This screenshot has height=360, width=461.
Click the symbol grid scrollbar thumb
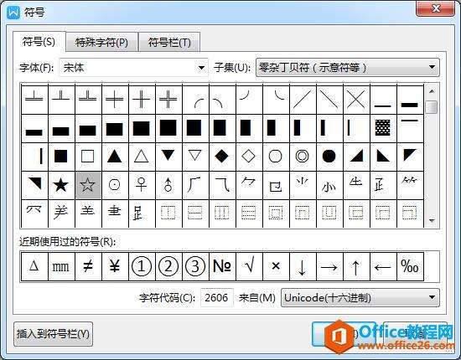coord(432,107)
